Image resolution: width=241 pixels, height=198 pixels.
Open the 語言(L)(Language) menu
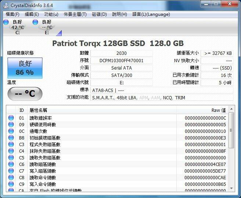[151, 14]
